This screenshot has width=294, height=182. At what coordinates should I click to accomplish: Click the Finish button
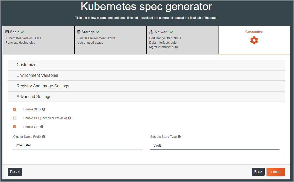(x=275, y=172)
